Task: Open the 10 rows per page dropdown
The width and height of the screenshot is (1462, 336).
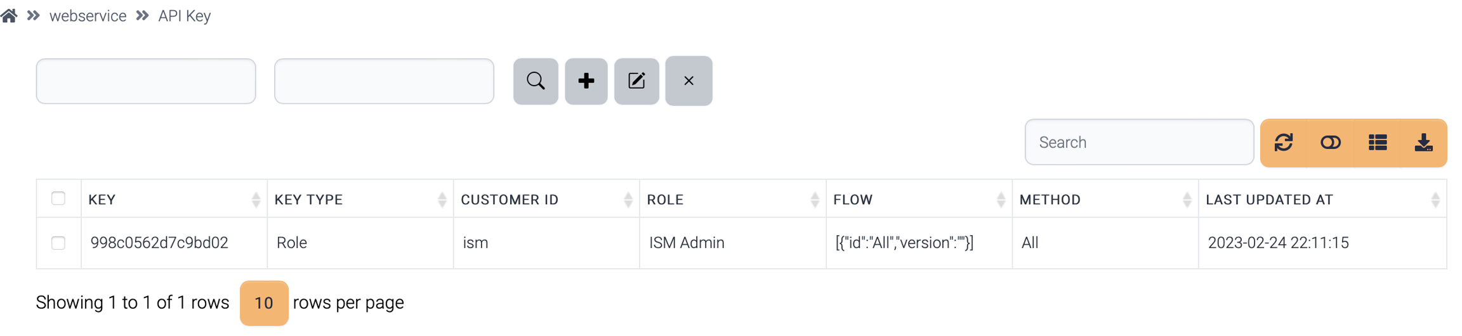Action: [x=264, y=303]
